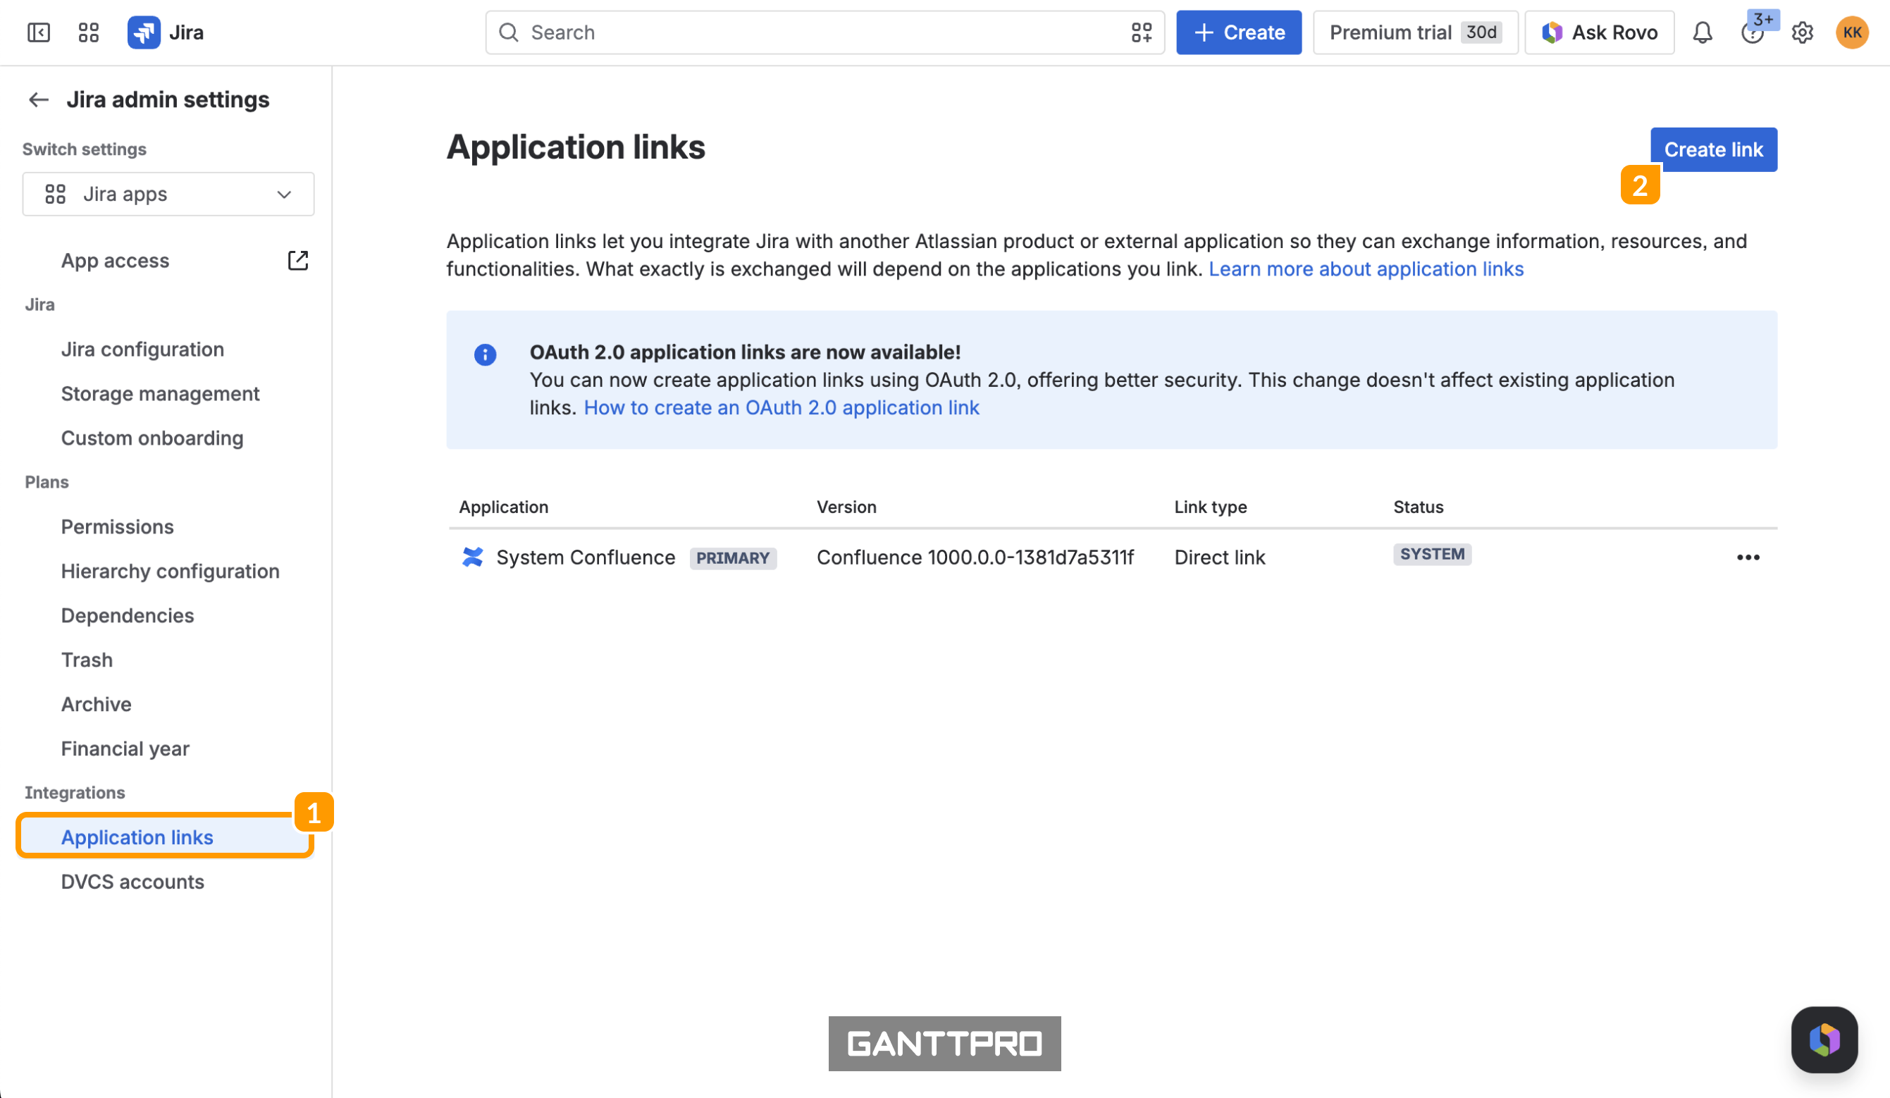Open How to create an OAuth 2.0 application link
This screenshot has width=1890, height=1098.
(x=782, y=407)
